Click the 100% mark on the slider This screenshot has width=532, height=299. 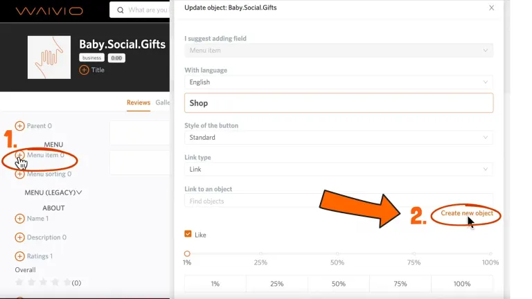pyautogui.click(x=490, y=253)
